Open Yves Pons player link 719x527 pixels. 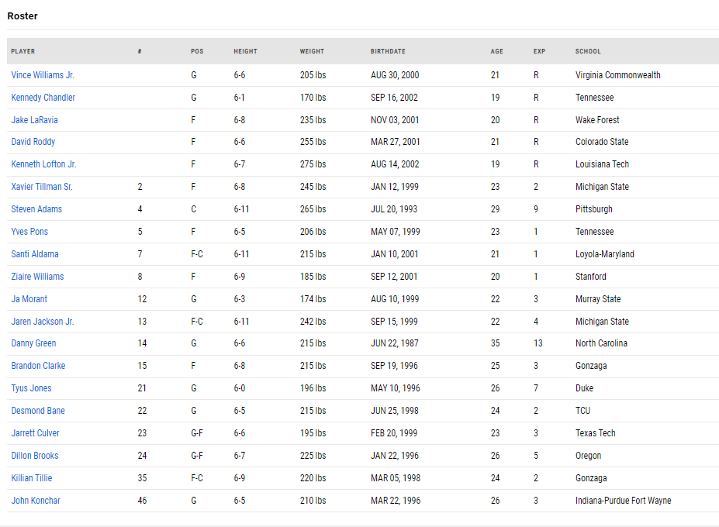pos(29,232)
